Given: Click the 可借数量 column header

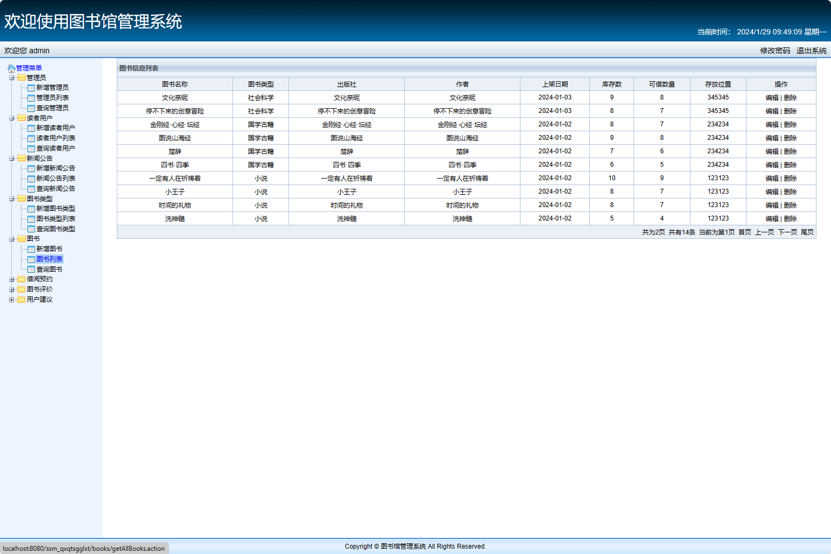Looking at the screenshot, I should tap(662, 84).
